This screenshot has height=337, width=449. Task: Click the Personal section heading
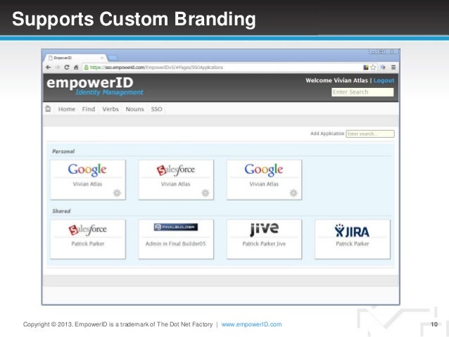63,151
